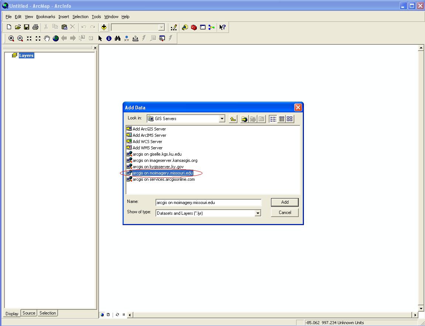The width and height of the screenshot is (425, 326).
Task: Click the Up One Level folder icon
Action: click(x=233, y=119)
